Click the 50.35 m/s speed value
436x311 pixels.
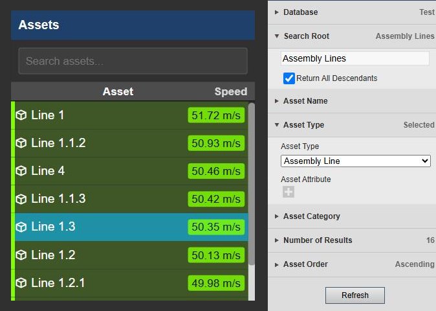coord(216,227)
